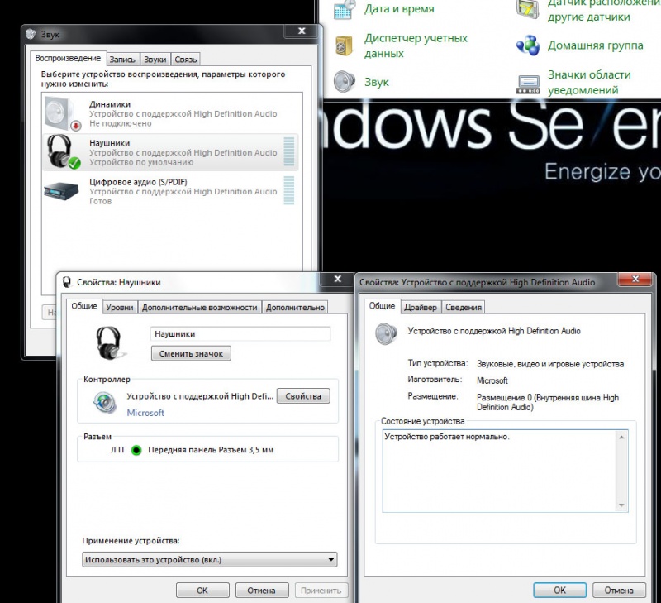
Task: Click the green front panel 3.5 mm jack indicator
Action: (136, 450)
